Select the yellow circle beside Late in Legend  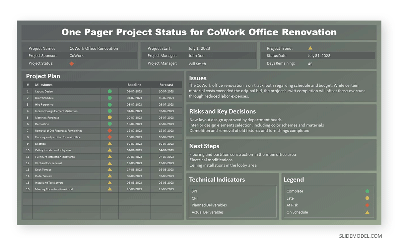(x=367, y=198)
